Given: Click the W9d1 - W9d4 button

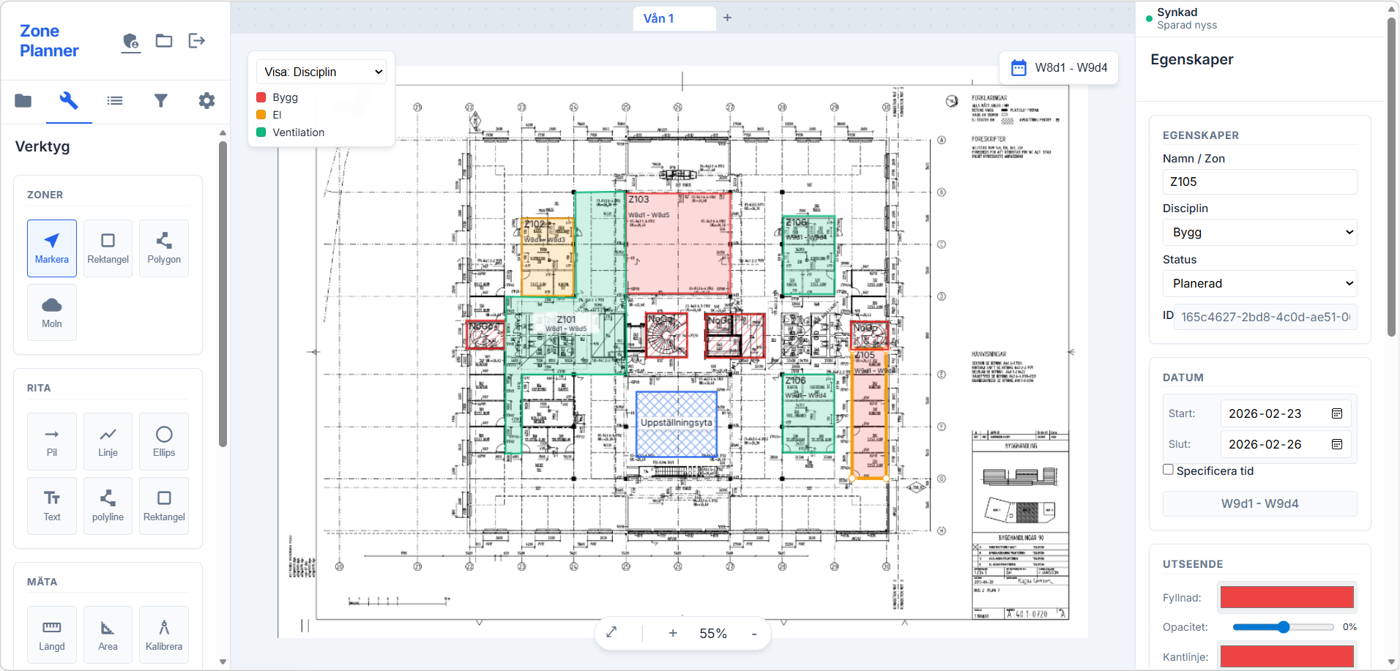Looking at the screenshot, I should [1260, 503].
